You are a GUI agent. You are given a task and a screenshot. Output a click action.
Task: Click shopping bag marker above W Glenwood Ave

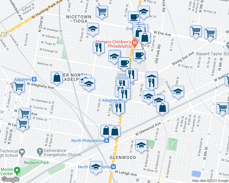[x=162, y=108]
